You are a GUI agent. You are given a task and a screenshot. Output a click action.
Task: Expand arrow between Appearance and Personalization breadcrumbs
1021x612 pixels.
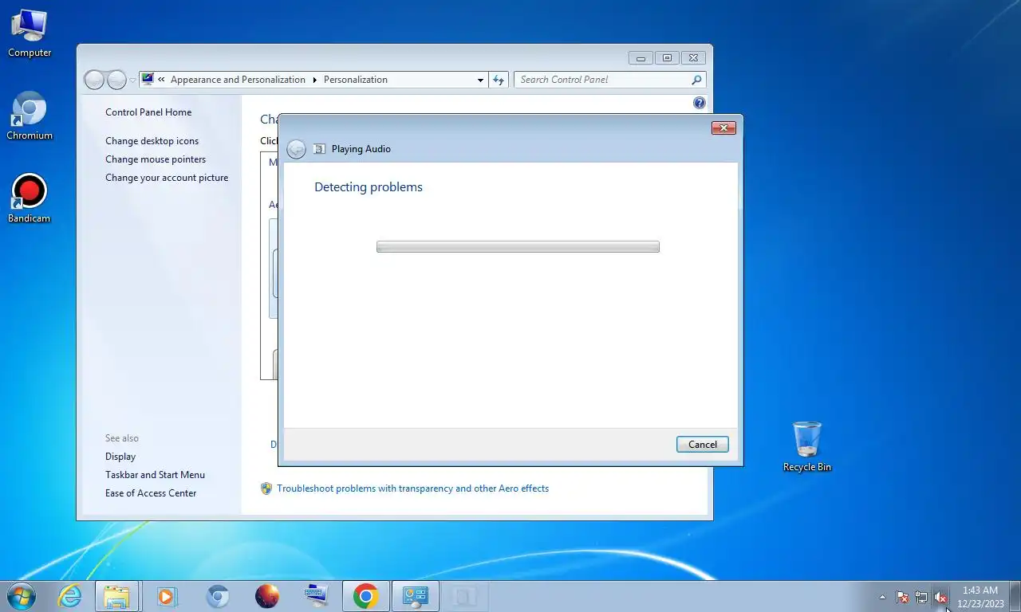pos(314,80)
